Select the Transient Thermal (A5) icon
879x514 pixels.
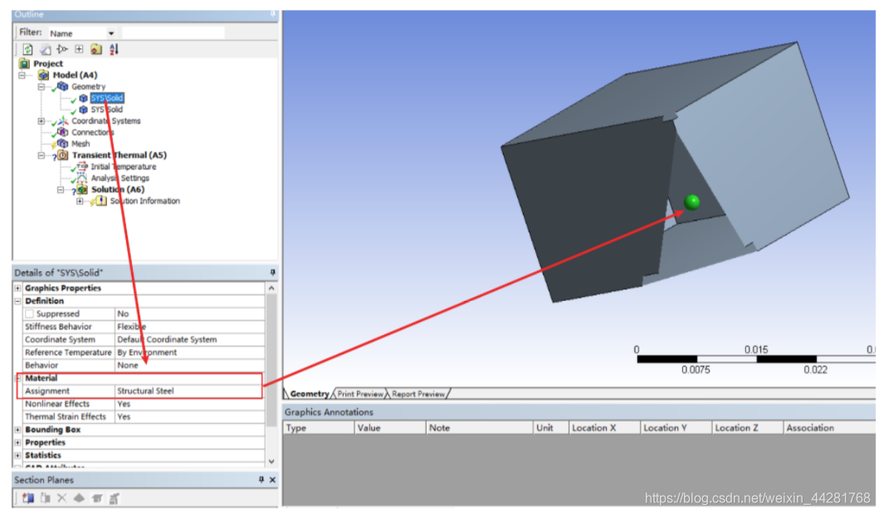[63, 155]
